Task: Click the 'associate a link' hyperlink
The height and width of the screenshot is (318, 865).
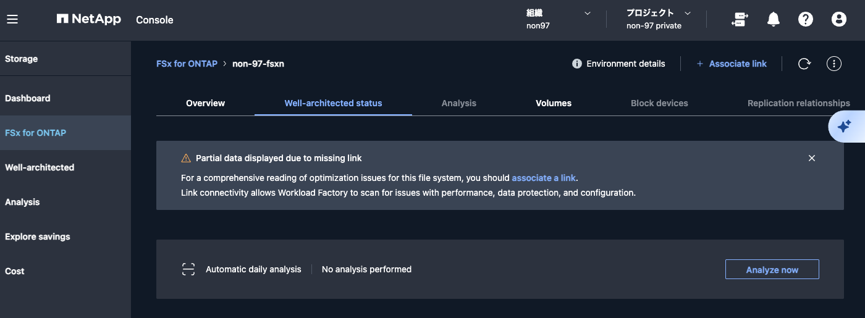Action: tap(544, 178)
